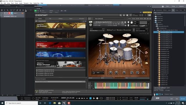Open Kontakt workspace panel layout icon
Viewport: 186px width, 105px height.
127,15
